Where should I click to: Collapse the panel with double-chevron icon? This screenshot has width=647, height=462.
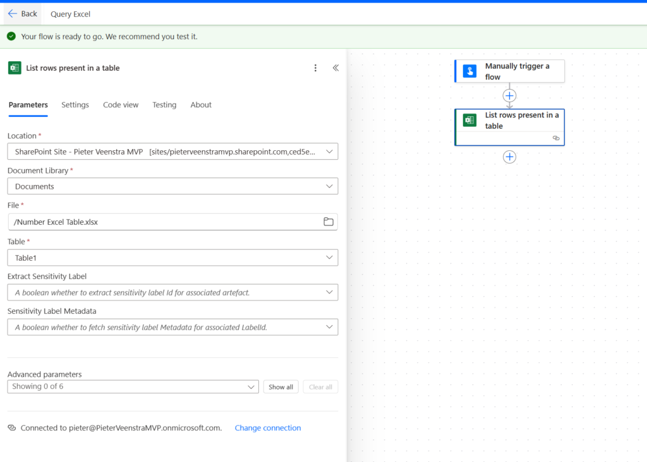(x=336, y=68)
